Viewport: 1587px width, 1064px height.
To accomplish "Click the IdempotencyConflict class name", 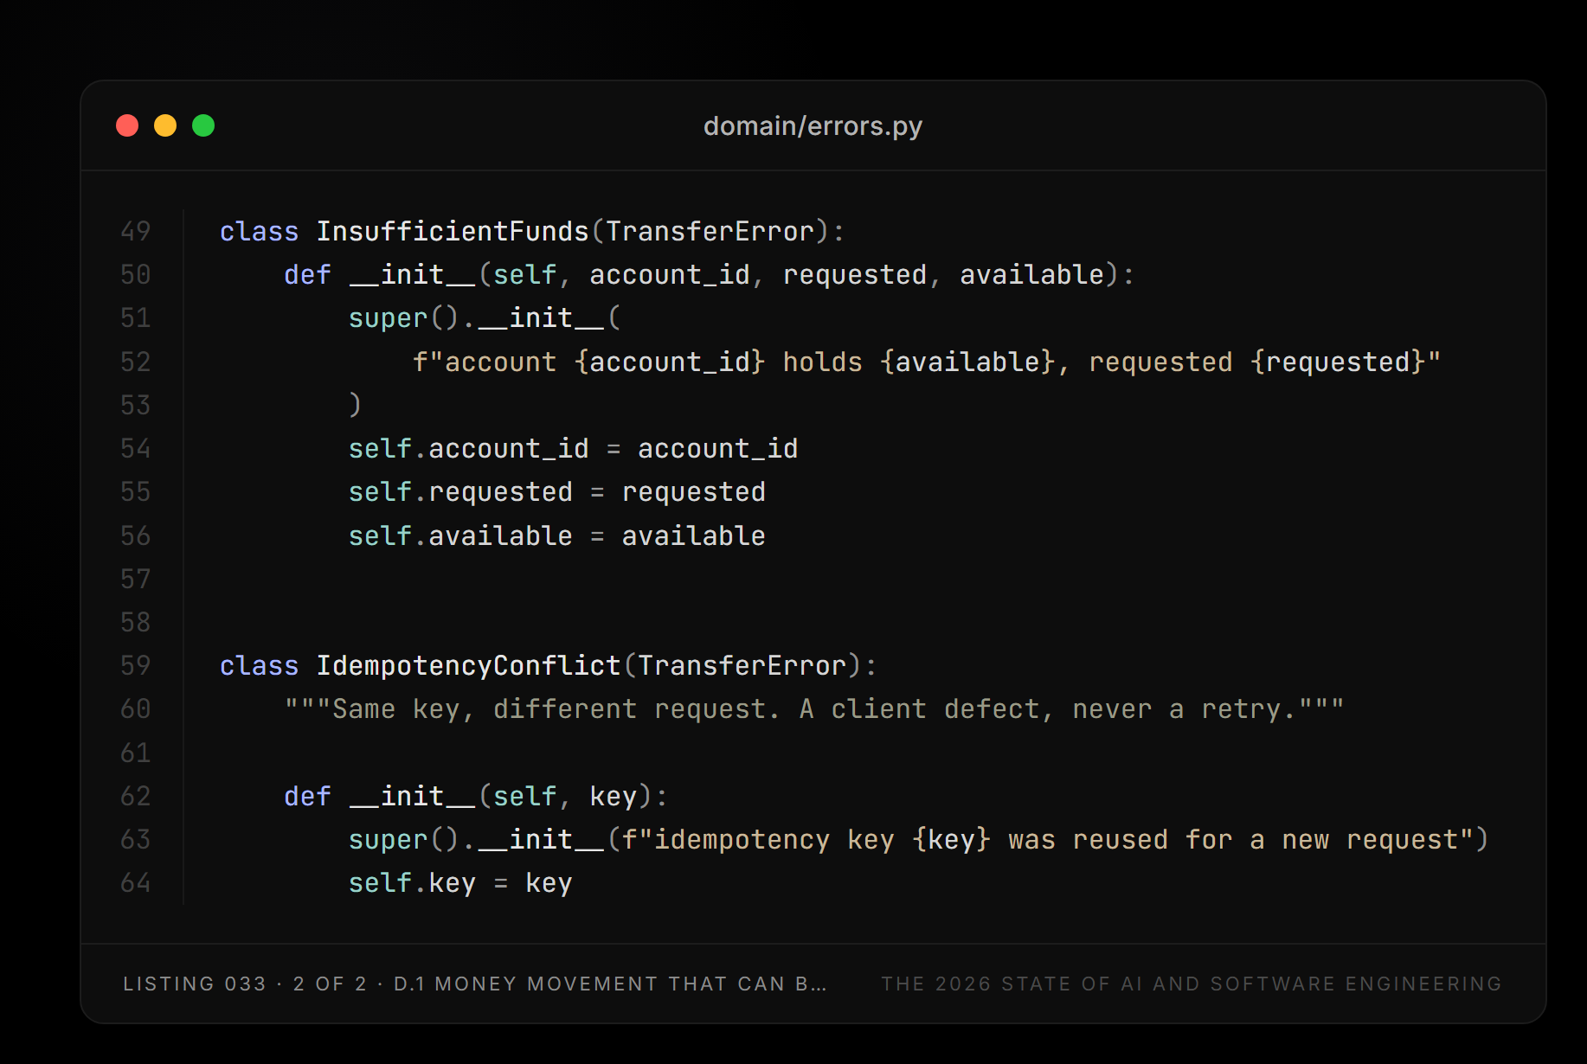I will tap(468, 665).
